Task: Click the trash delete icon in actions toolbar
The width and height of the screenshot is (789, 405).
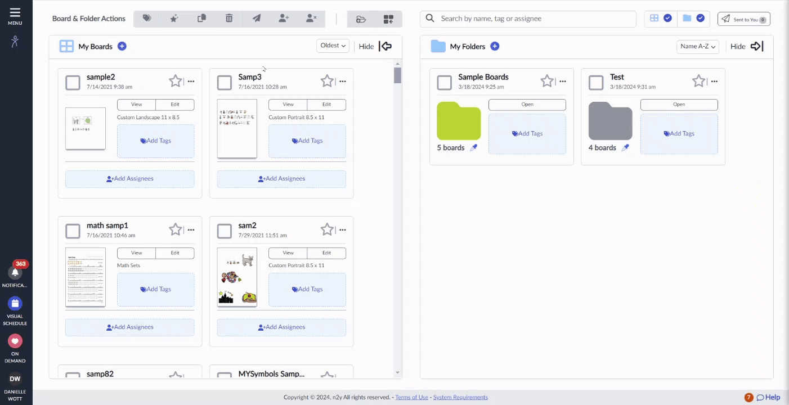Action: tap(229, 19)
